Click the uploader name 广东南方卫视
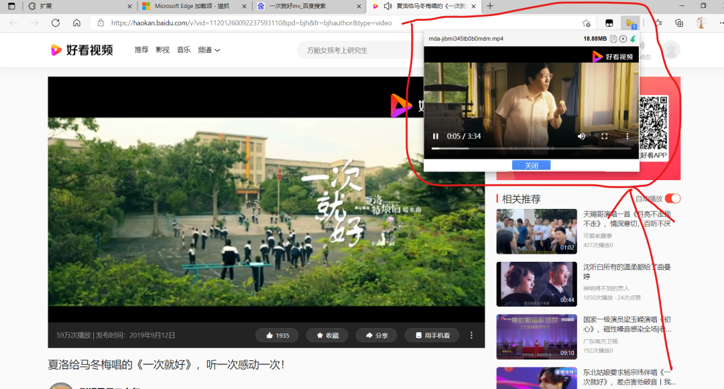The height and width of the screenshot is (389, 724). pos(600,341)
